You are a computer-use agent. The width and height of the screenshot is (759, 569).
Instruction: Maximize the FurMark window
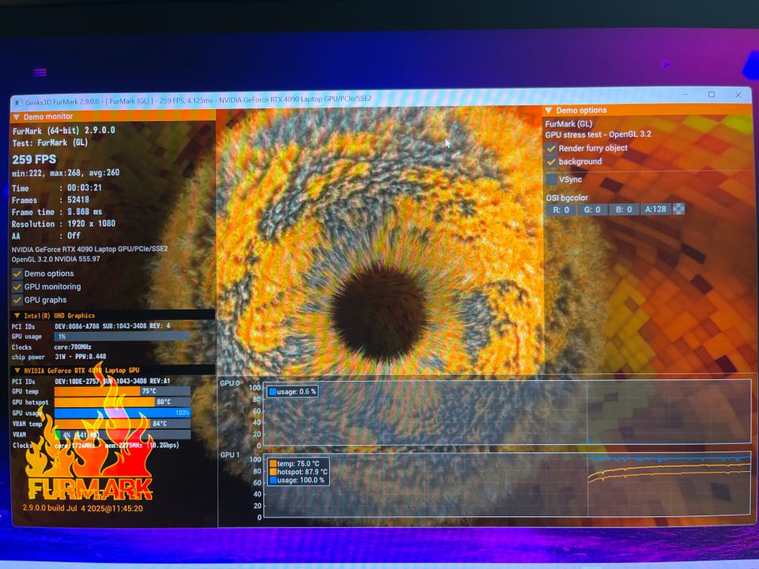[712, 95]
